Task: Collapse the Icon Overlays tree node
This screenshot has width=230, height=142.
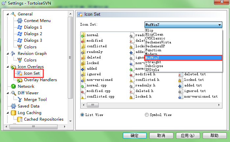Action: [x=8, y=67]
